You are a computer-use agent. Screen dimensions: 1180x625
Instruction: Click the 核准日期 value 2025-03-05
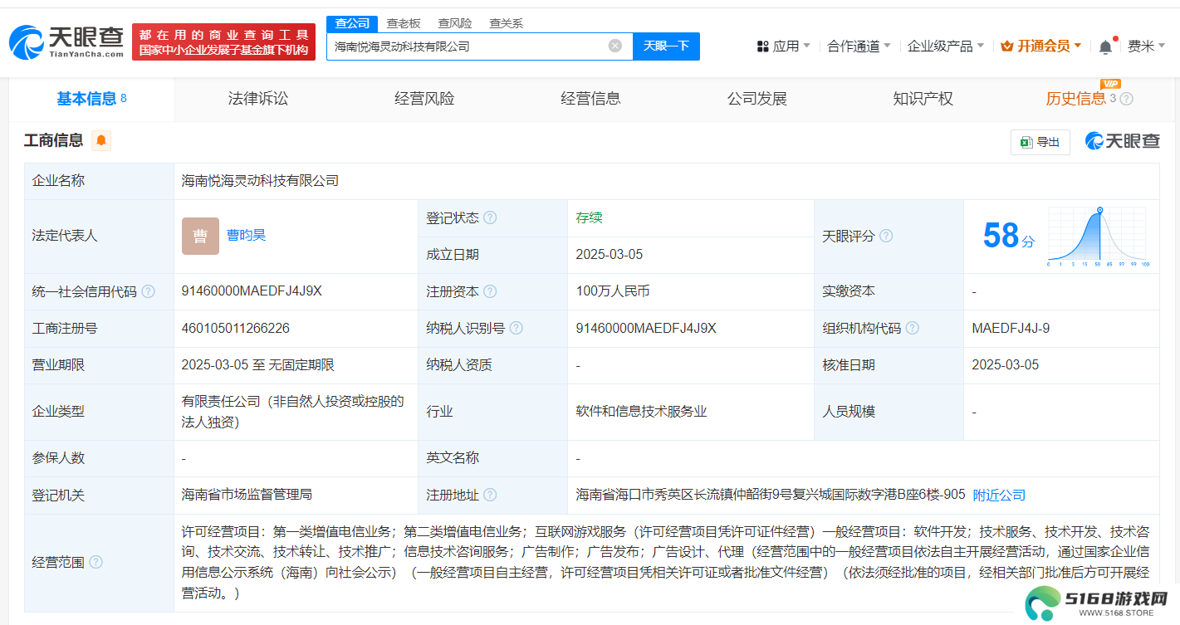coord(1006,364)
